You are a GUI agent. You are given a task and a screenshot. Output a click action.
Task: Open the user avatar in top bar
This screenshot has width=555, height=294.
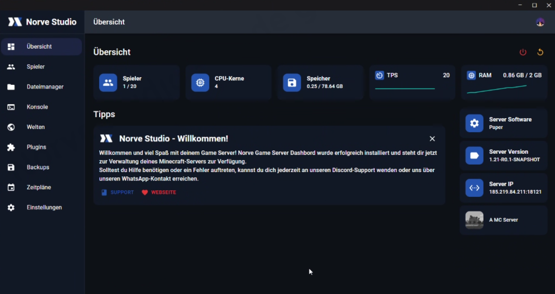pos(540,22)
